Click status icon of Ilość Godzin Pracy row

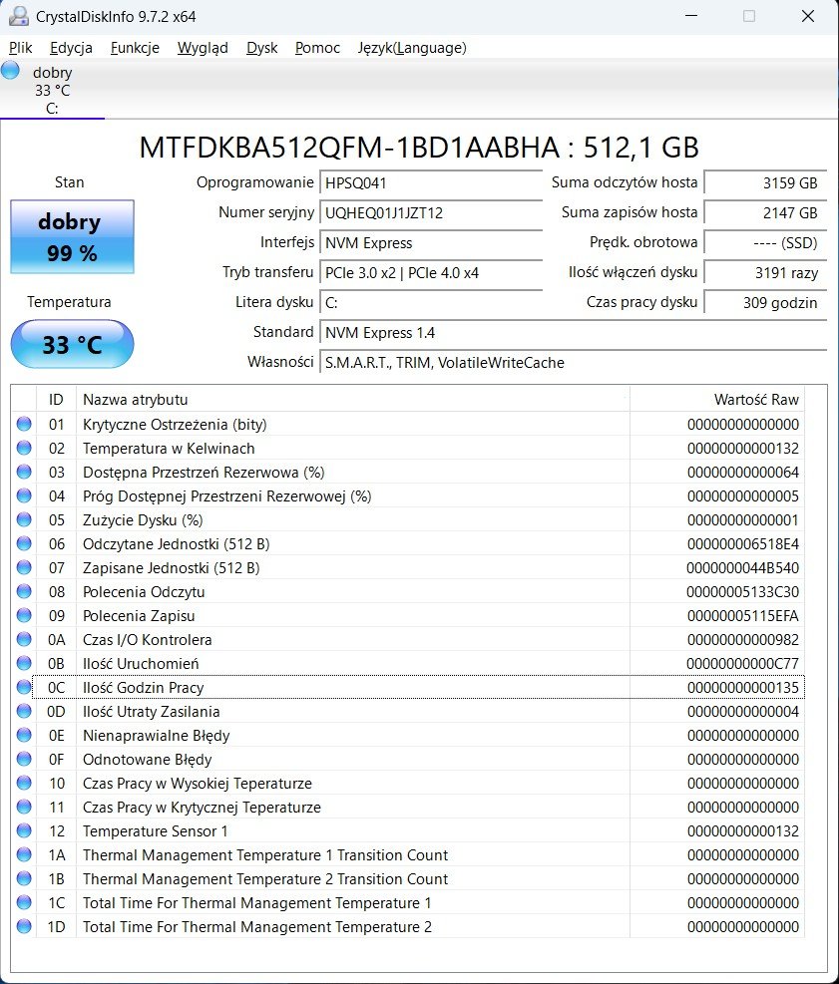[x=24, y=687]
